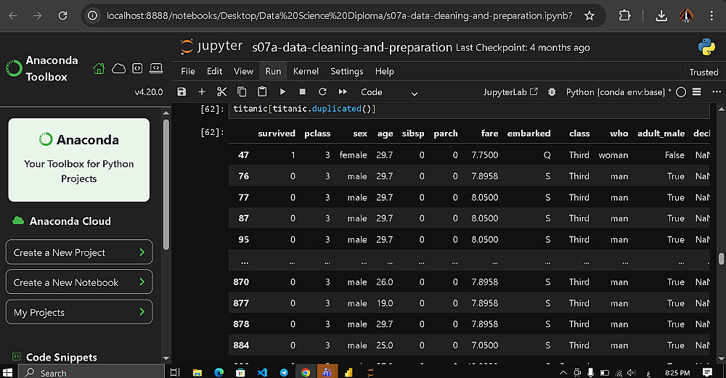Interrupt the kernel with the stop icon

click(302, 92)
